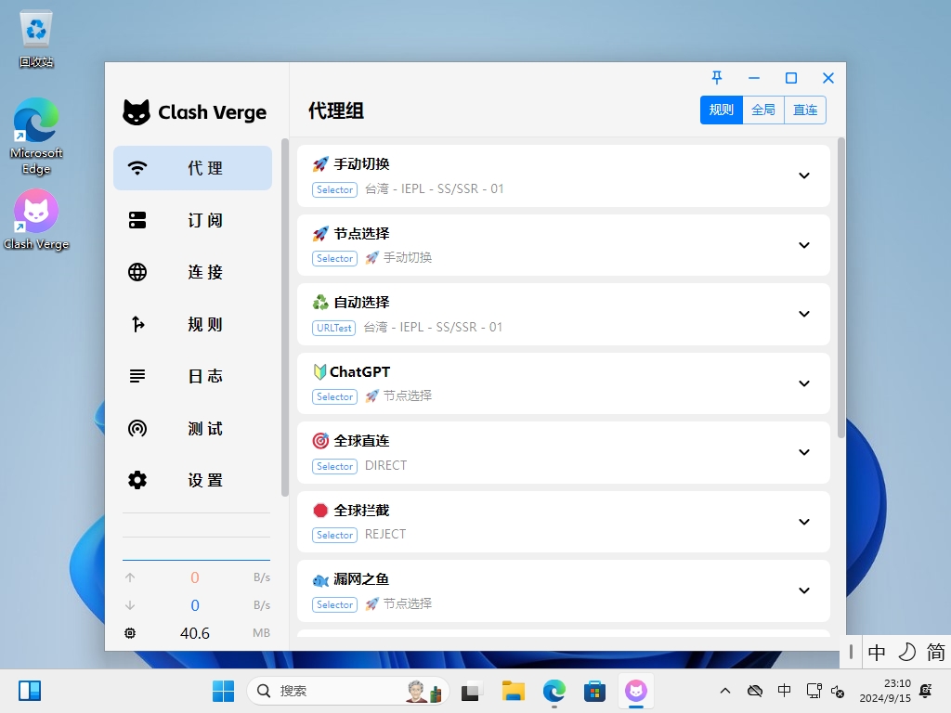Screen dimensions: 951x713
Task: Open the 设置 (Settings) page
Action: 192,480
